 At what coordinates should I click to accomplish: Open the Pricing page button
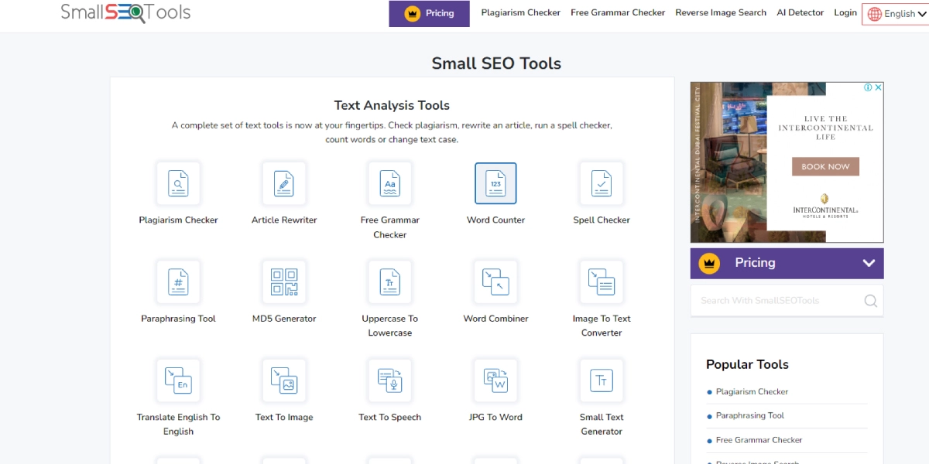[x=429, y=13]
